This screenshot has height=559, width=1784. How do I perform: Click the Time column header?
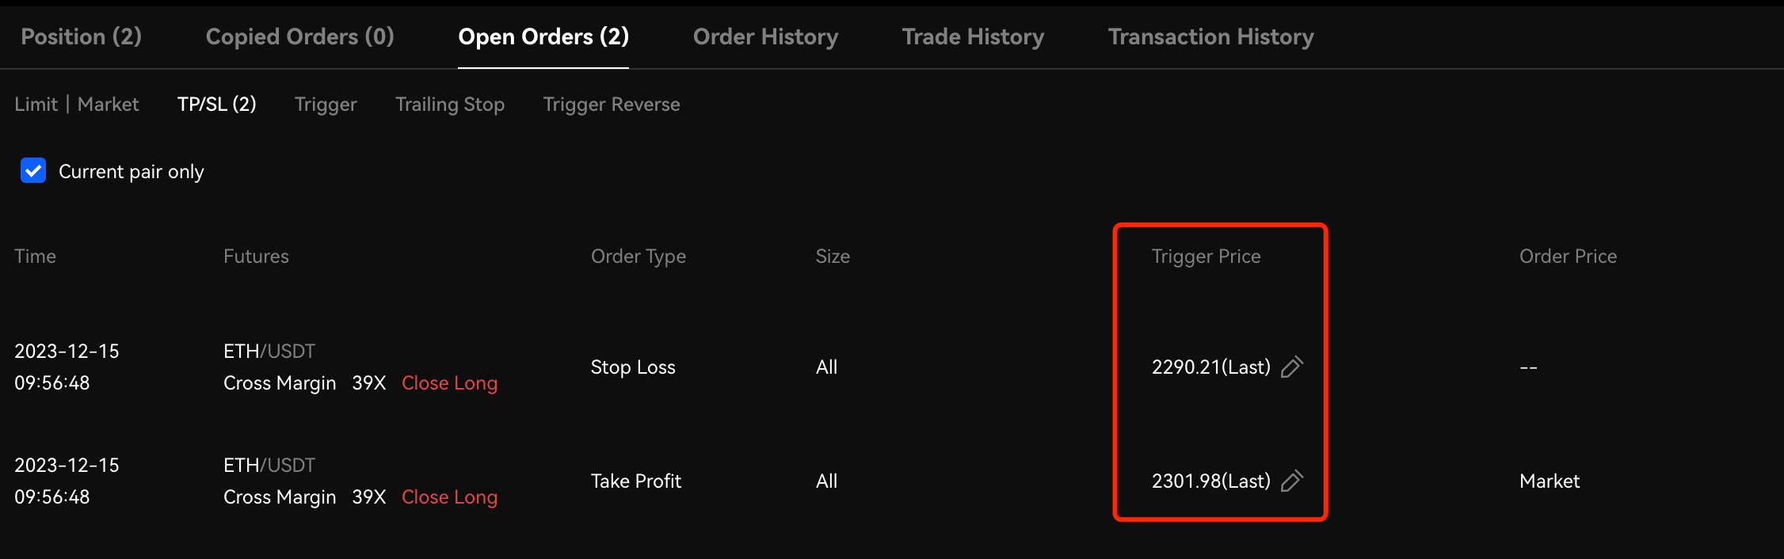35,257
